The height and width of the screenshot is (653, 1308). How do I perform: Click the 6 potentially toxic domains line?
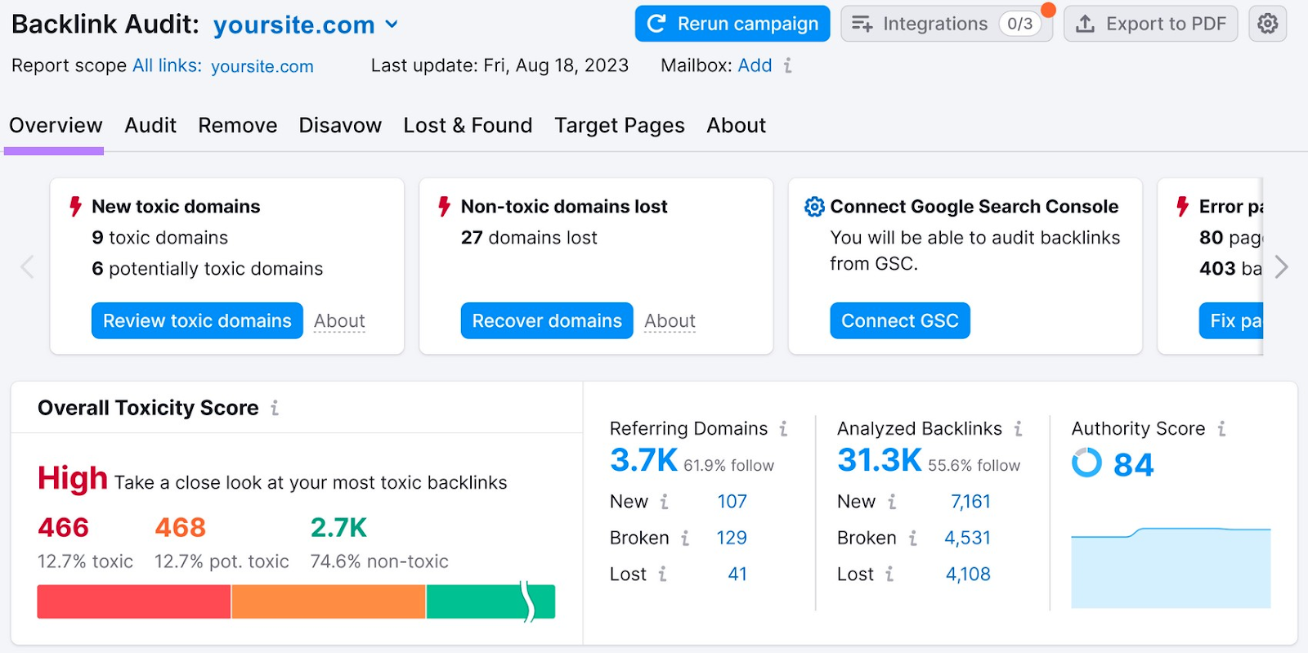(x=208, y=269)
